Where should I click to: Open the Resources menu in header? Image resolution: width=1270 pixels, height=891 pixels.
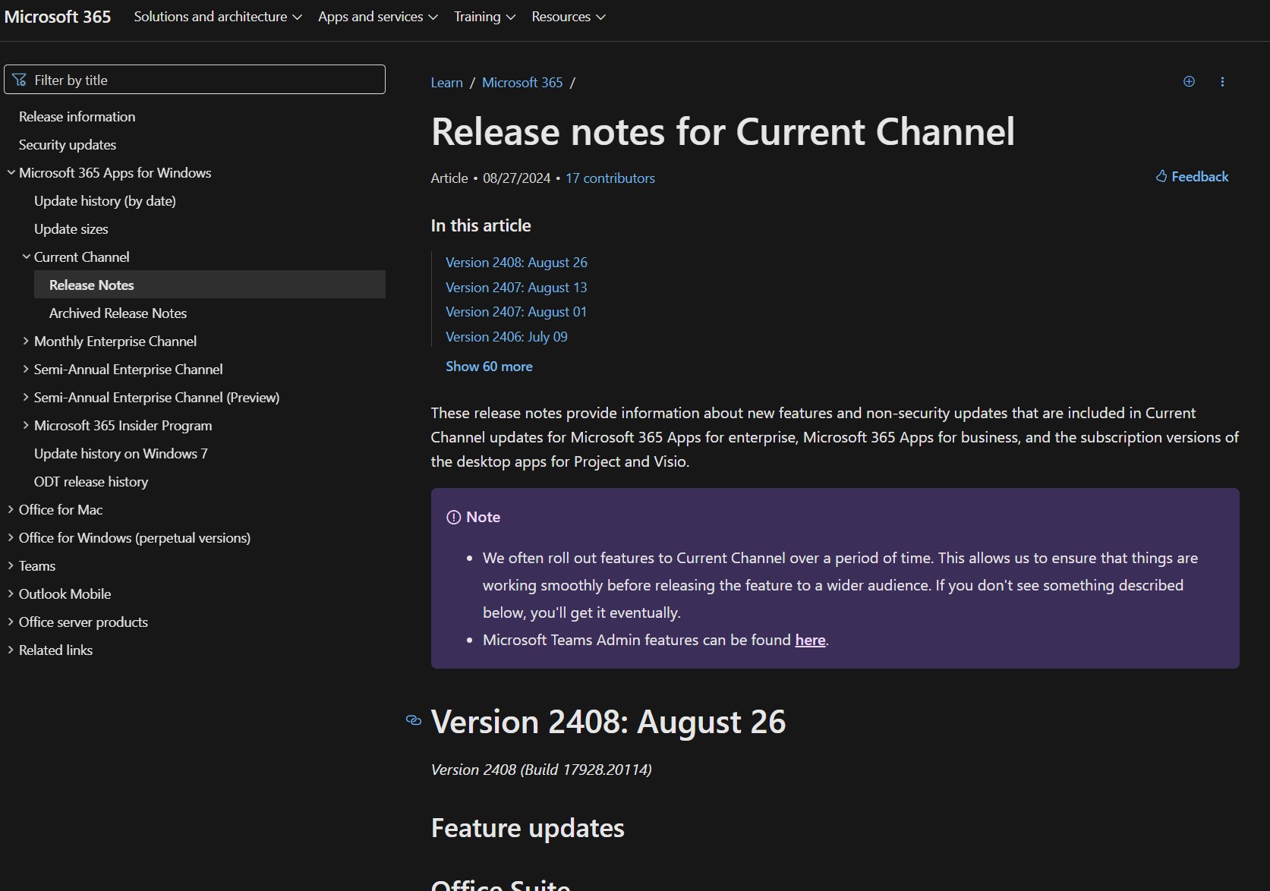[568, 17]
